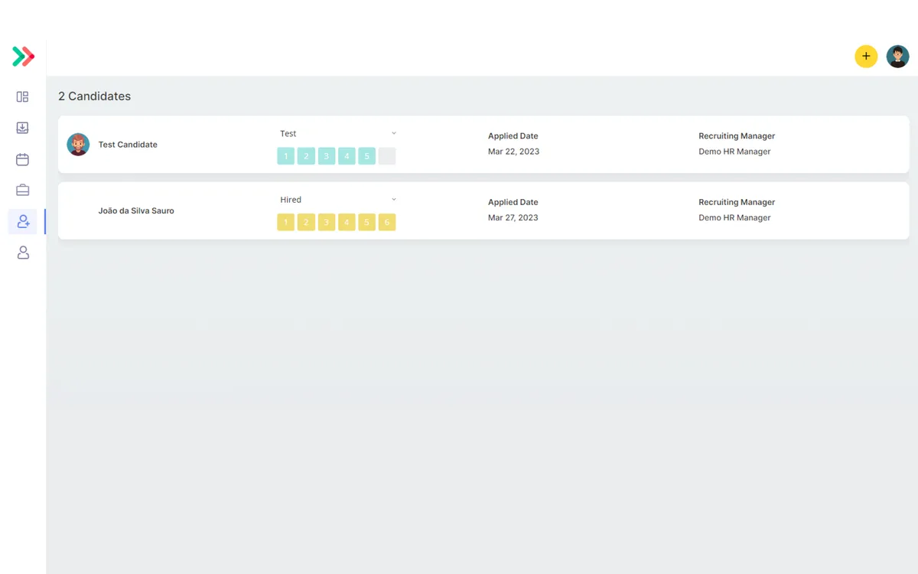Select the candidates add-user icon in sidebar
The height and width of the screenshot is (574, 918).
click(23, 221)
